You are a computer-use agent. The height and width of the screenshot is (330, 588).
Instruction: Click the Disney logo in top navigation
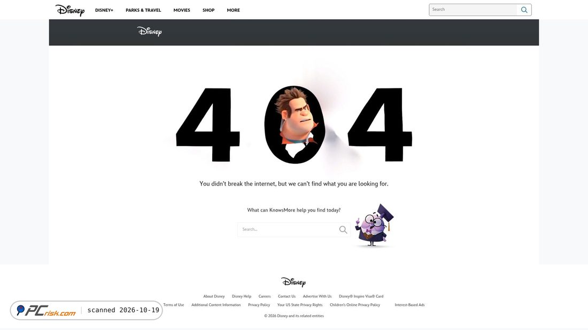coord(69,10)
